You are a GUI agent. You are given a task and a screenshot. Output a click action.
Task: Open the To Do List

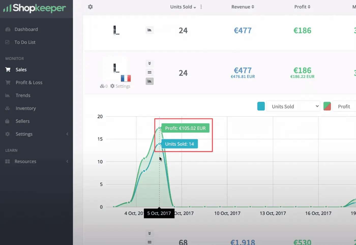(25, 42)
